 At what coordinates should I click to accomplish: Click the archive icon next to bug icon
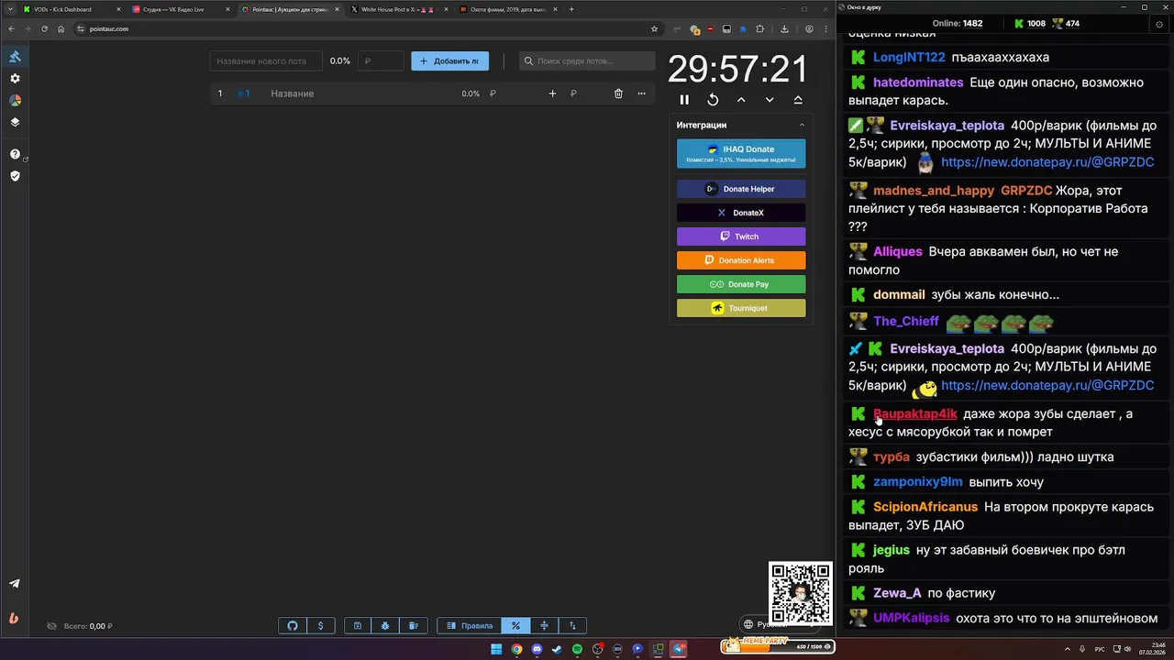coord(414,626)
